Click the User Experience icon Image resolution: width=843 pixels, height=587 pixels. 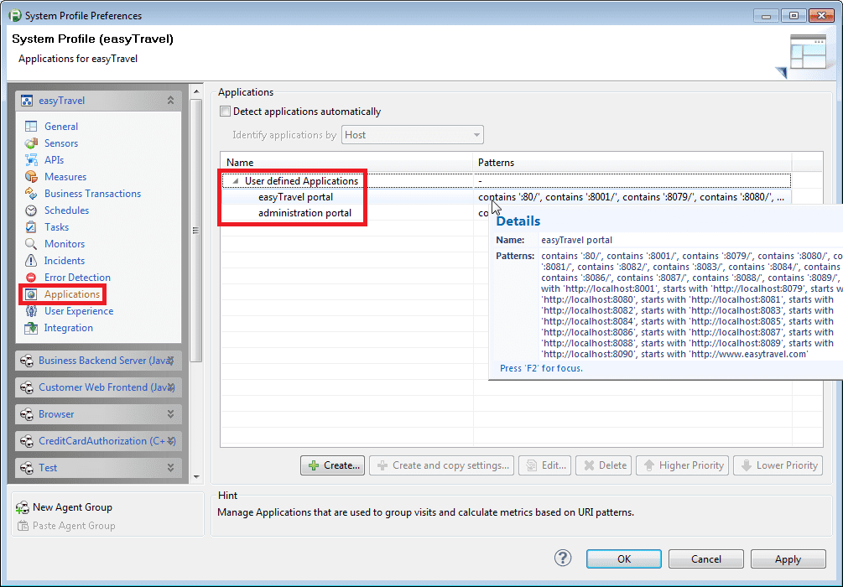point(31,311)
